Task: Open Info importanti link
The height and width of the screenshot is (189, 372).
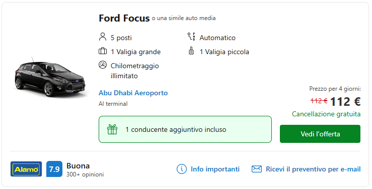Action: 215,169
